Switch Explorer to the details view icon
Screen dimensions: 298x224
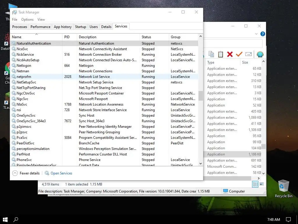[255, 184]
